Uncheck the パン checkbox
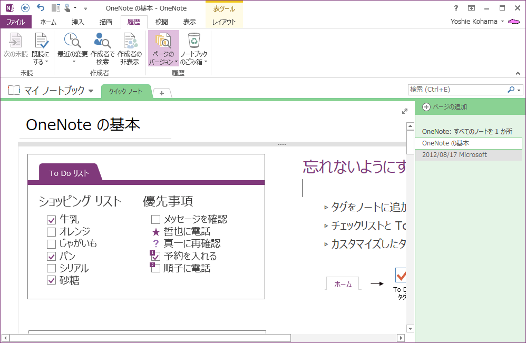 (x=51, y=257)
